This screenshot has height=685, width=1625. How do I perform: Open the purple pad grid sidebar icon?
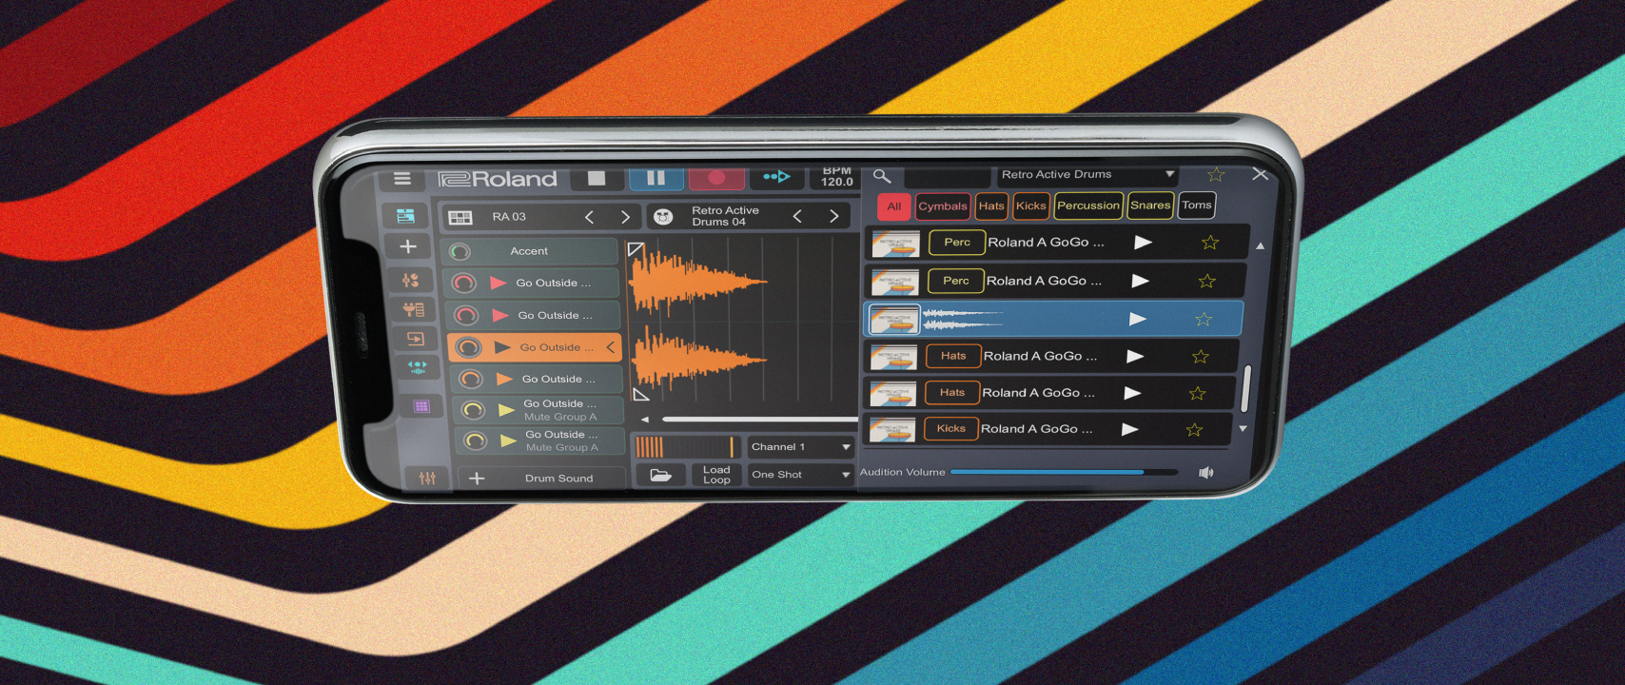421,406
